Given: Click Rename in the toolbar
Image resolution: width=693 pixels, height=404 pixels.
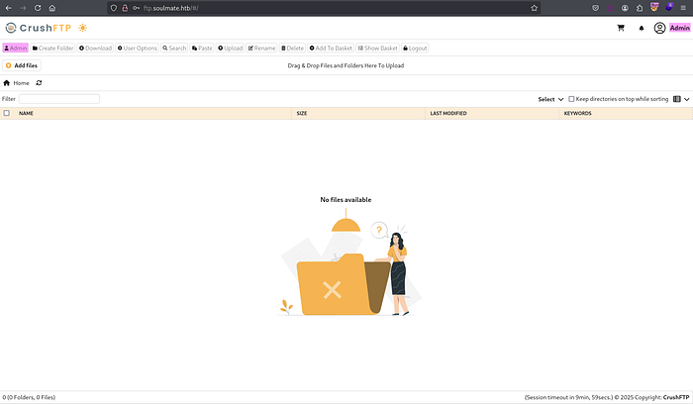Looking at the screenshot, I should (x=261, y=48).
